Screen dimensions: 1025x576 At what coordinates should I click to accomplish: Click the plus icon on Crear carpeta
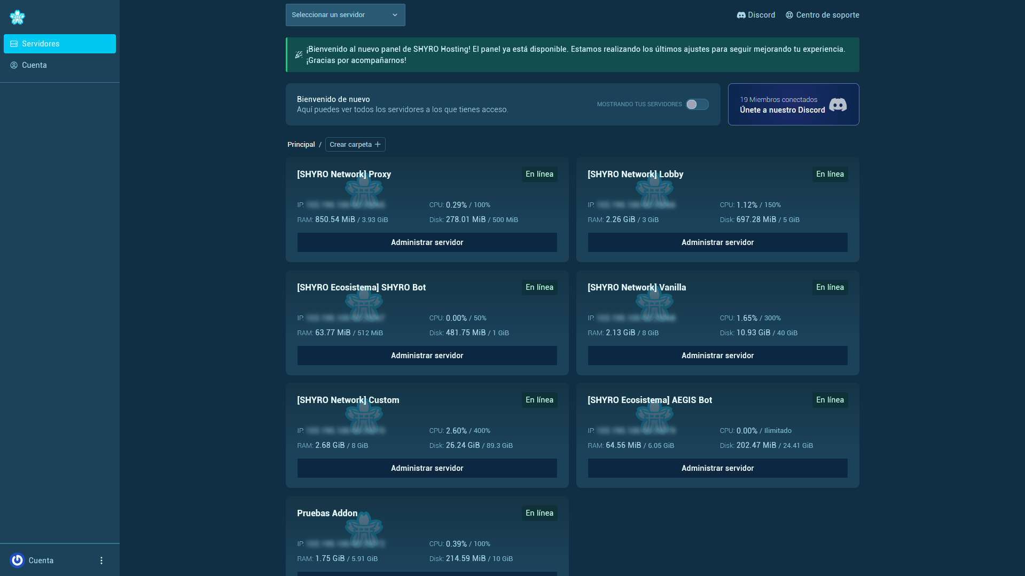pos(378,145)
